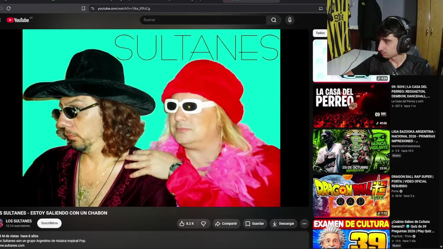Open the '¿Cuánto Sabes de Cultura General?' title
The height and width of the screenshot is (249, 443).
click(x=413, y=227)
